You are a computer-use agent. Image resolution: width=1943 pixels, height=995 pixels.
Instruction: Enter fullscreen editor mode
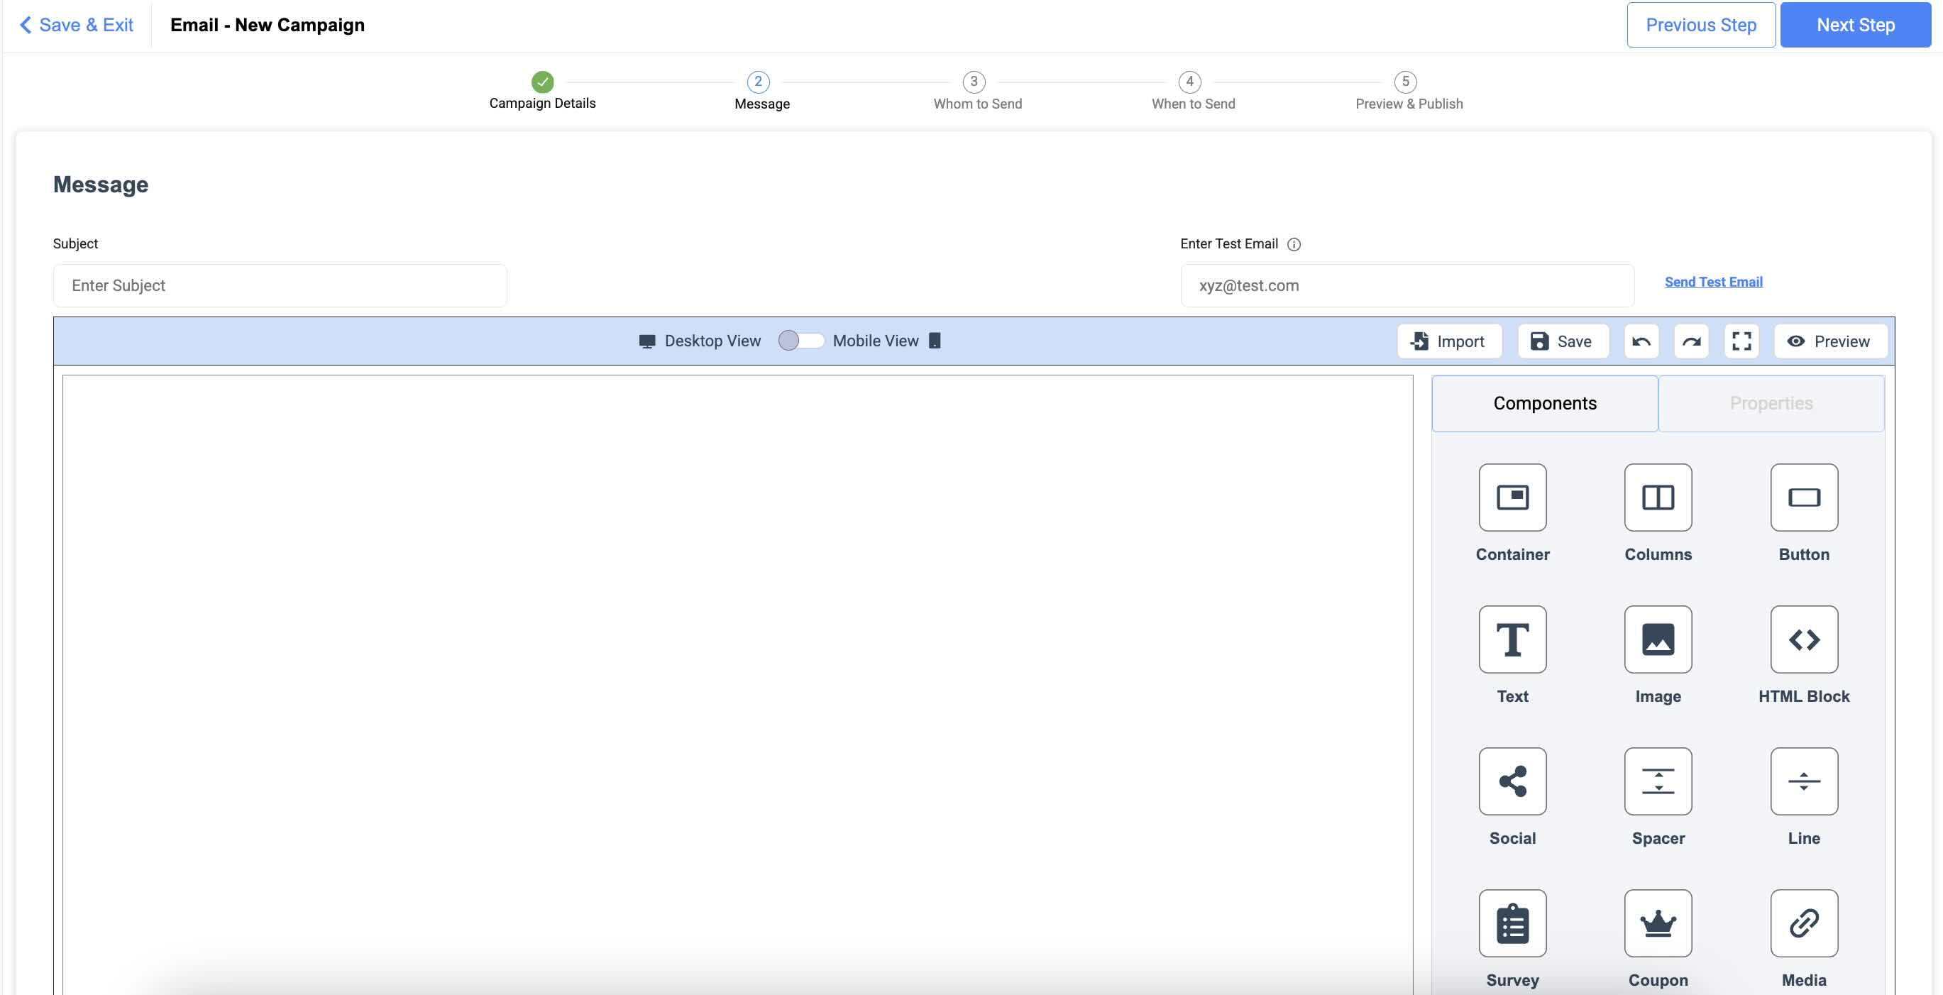[1741, 341]
